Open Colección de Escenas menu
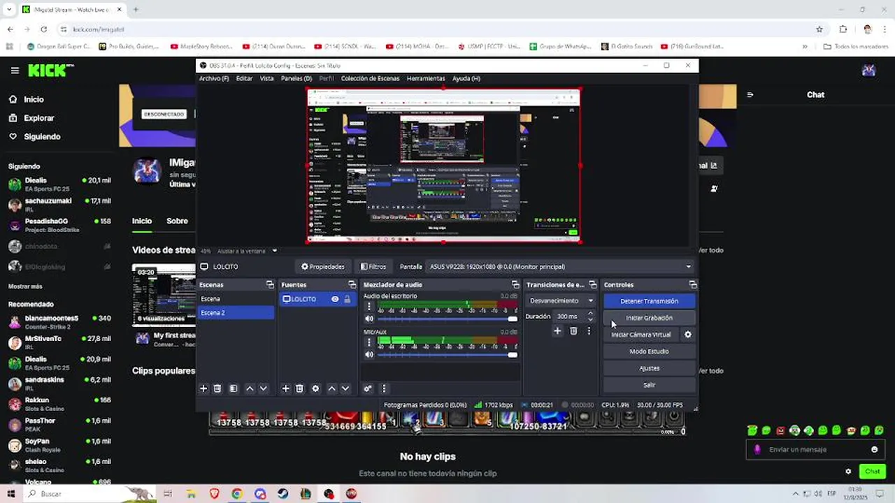This screenshot has width=895, height=503. pos(370,79)
